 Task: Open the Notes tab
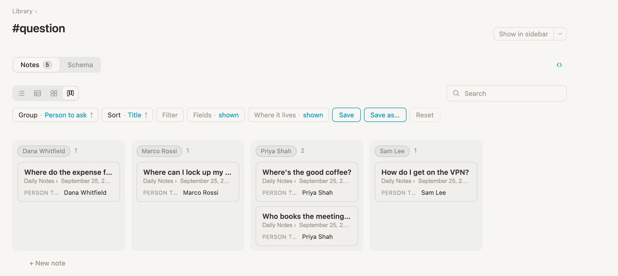[x=36, y=65]
